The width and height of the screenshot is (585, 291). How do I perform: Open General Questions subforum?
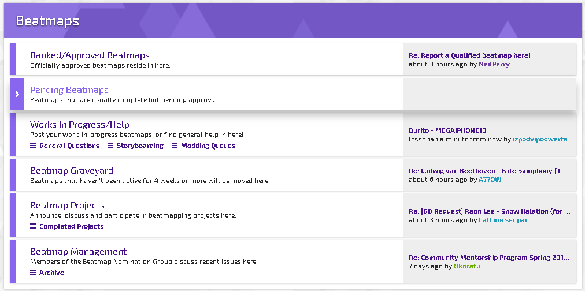69,145
